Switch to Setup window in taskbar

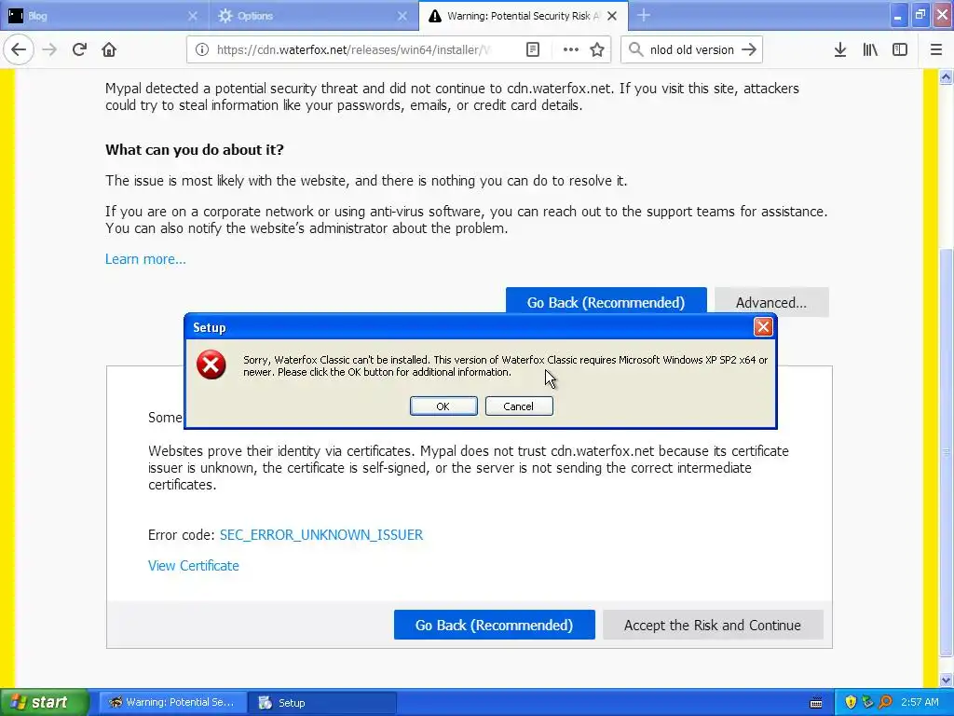pos(321,702)
